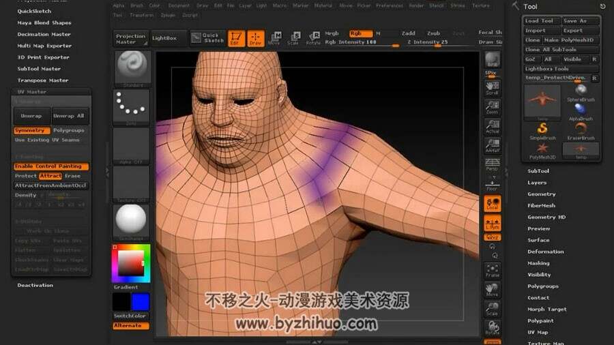Select the Move transform button
Image resolution: width=614 pixels, height=345 pixels.
coord(275,38)
